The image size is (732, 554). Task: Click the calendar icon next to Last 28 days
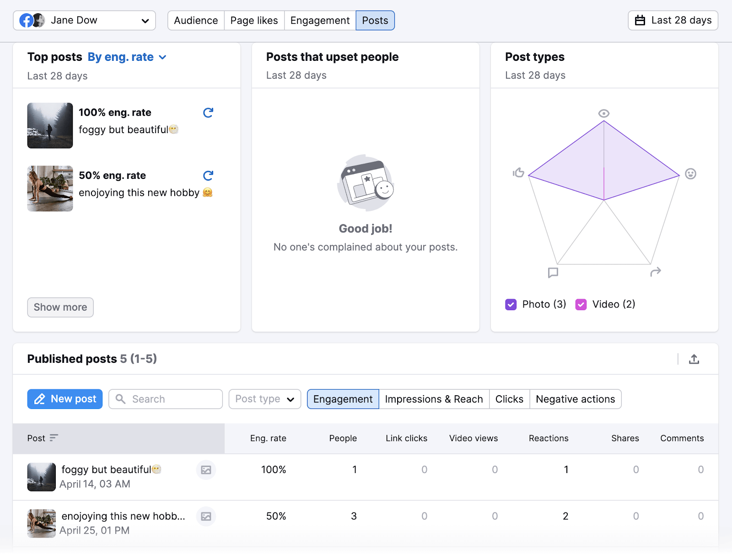pyautogui.click(x=640, y=20)
